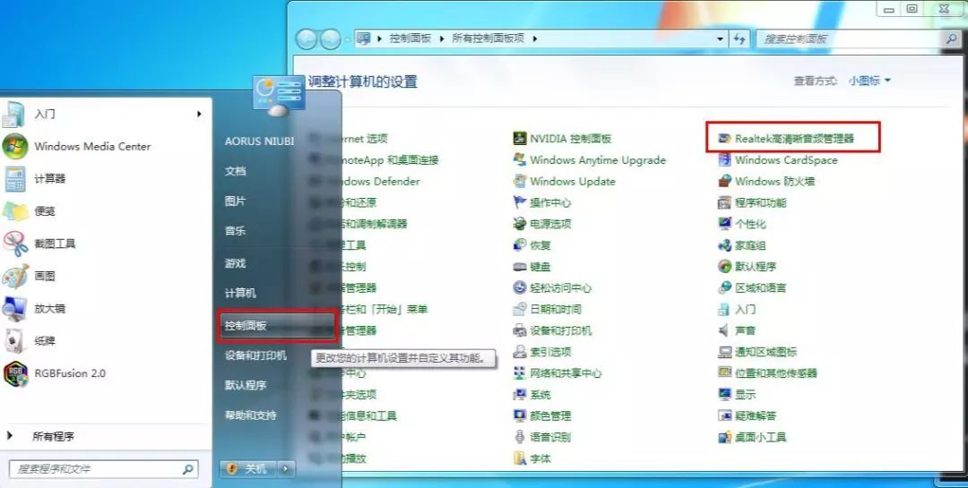Open 家庭组 icon
968x488 pixels.
click(725, 245)
